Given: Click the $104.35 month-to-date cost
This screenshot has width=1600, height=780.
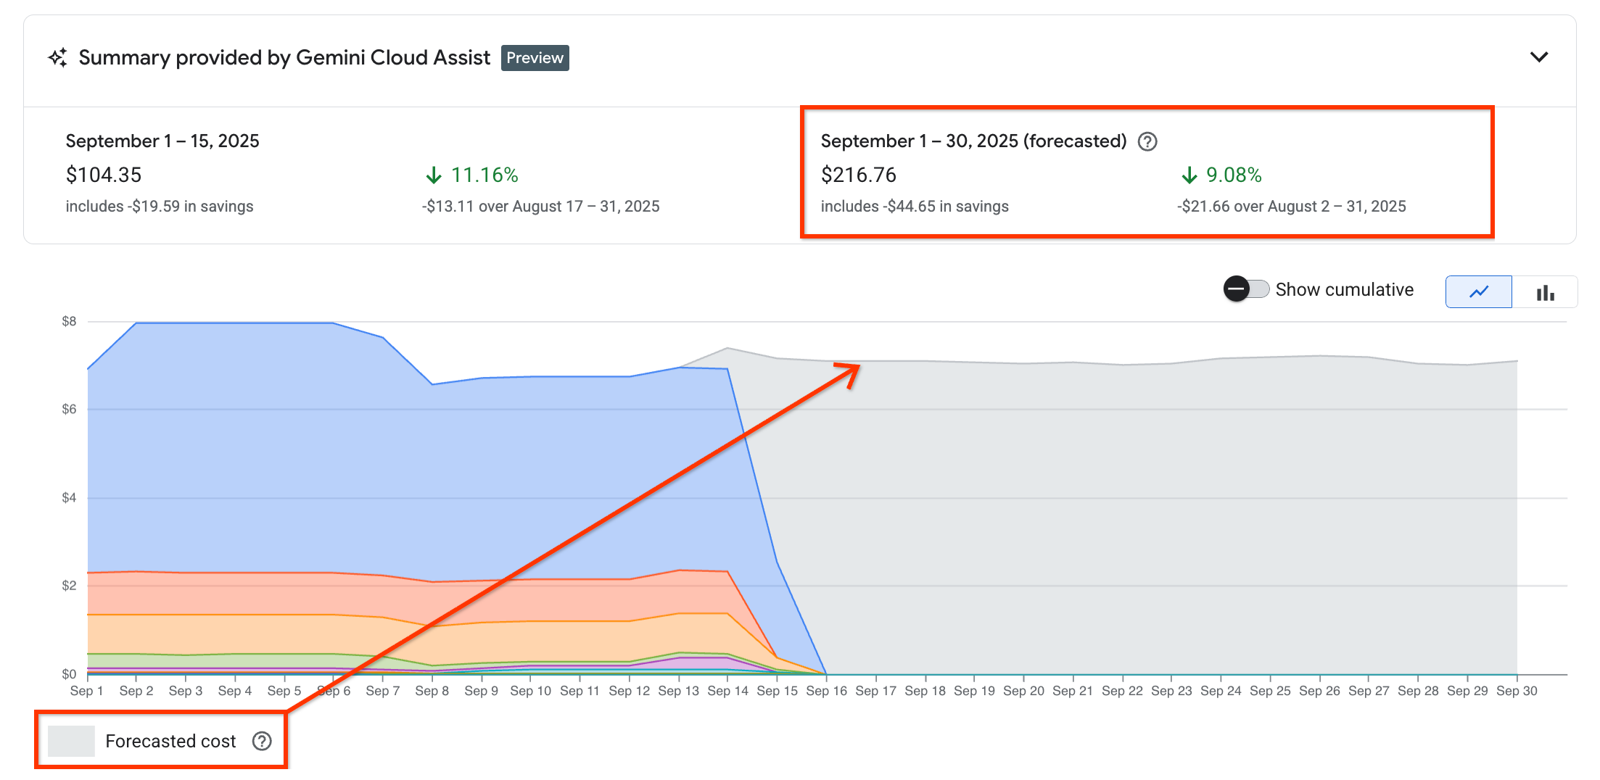Looking at the screenshot, I should [x=104, y=175].
